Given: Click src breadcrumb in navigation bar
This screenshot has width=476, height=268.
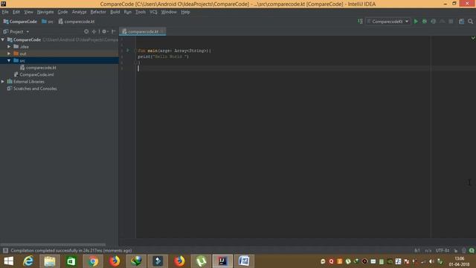Looking at the screenshot, I should tap(48, 22).
